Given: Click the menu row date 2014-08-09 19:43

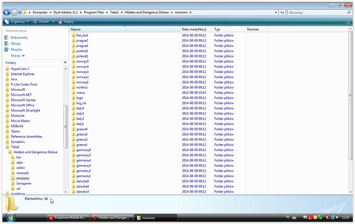Looking at the screenshot, I should tap(194, 93).
